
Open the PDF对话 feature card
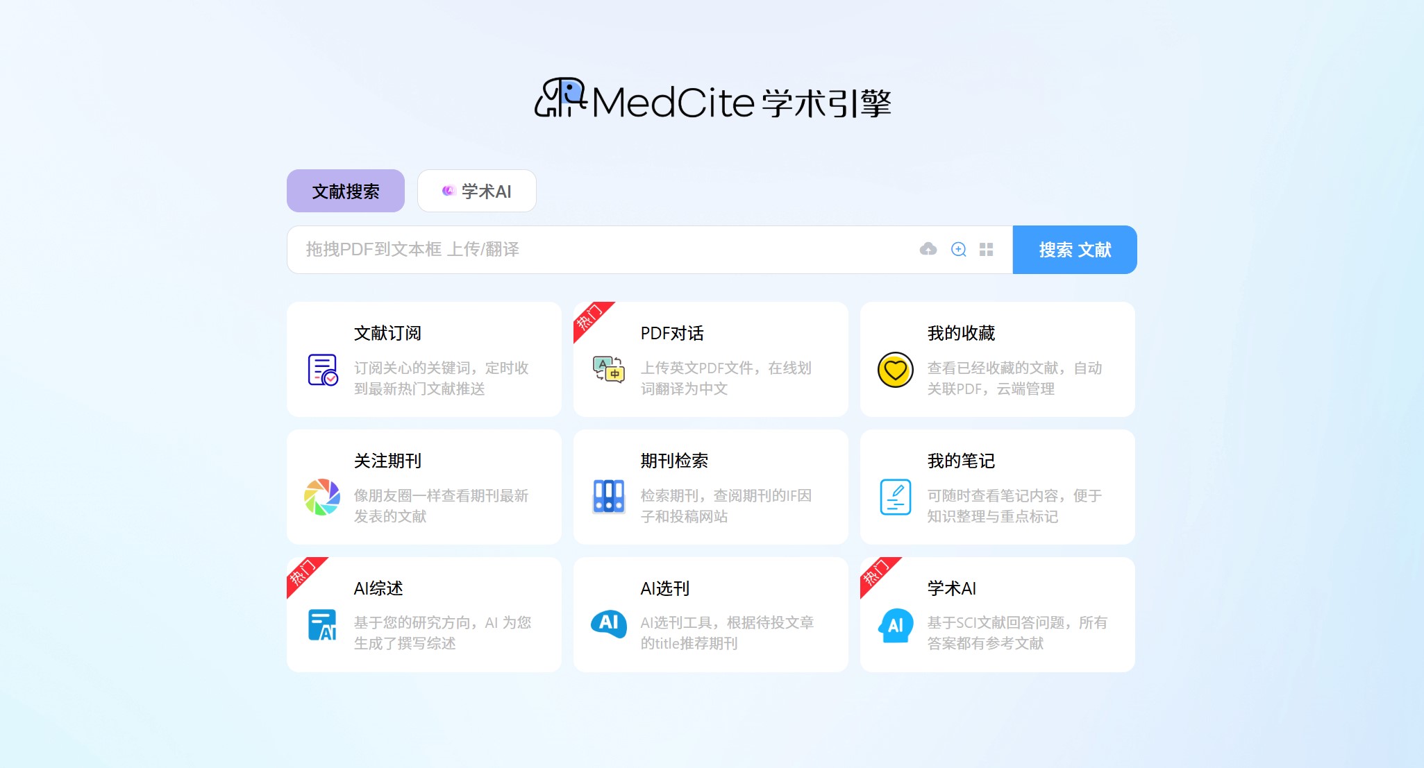(710, 359)
